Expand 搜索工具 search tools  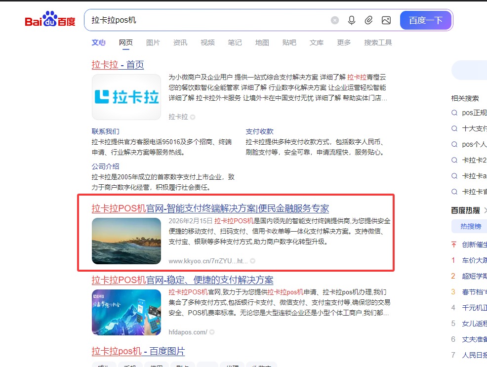coord(377,42)
